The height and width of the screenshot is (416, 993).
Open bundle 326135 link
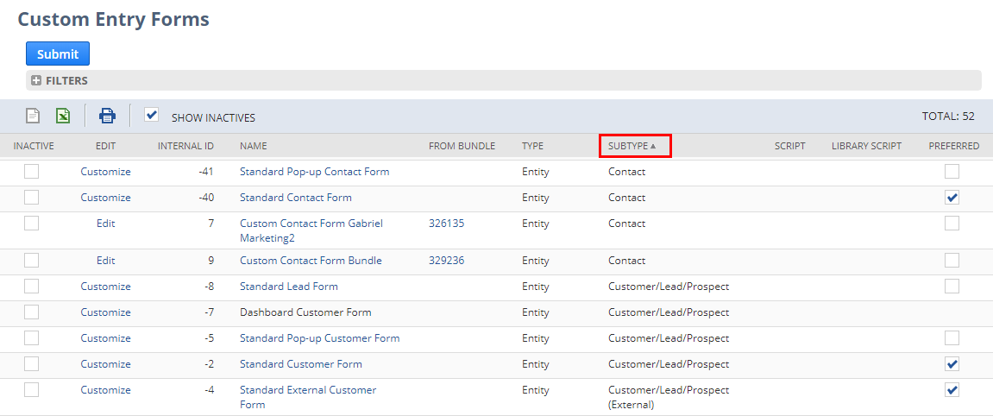coord(446,224)
